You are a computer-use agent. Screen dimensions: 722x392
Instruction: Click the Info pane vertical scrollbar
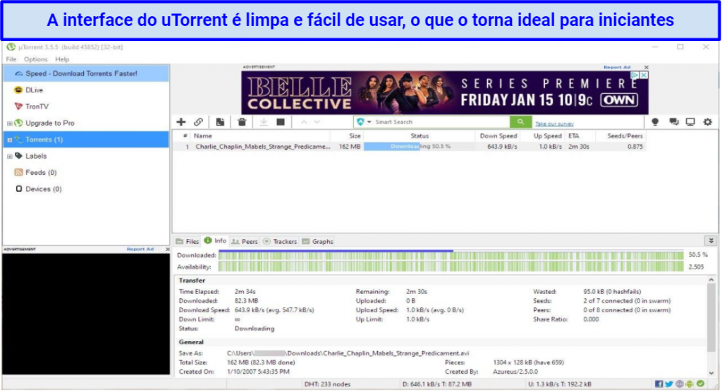tap(711, 318)
